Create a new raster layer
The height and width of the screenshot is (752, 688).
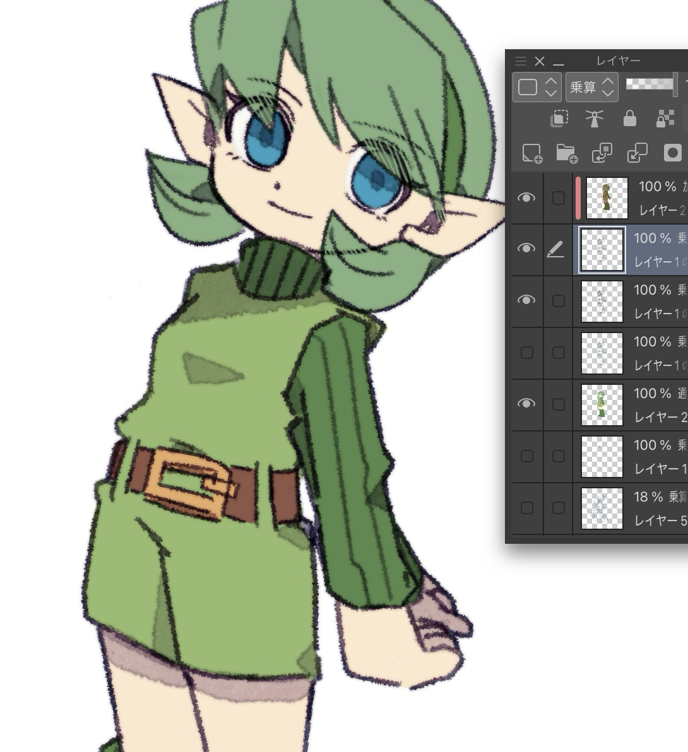531,153
